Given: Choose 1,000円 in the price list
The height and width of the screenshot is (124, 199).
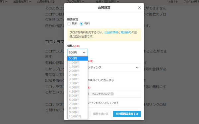Looking at the screenshot, I should (x=78, y=62).
